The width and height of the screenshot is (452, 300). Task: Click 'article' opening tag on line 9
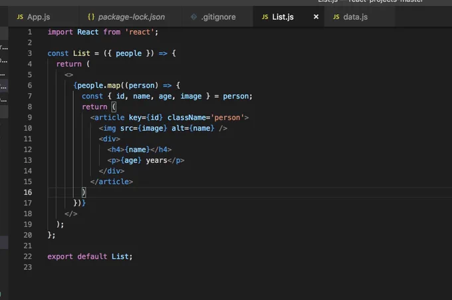tap(109, 117)
